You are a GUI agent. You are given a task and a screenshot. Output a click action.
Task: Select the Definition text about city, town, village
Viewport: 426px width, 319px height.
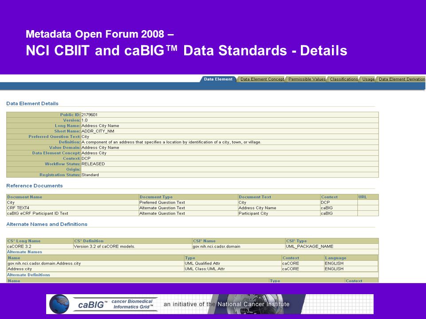tap(171, 142)
